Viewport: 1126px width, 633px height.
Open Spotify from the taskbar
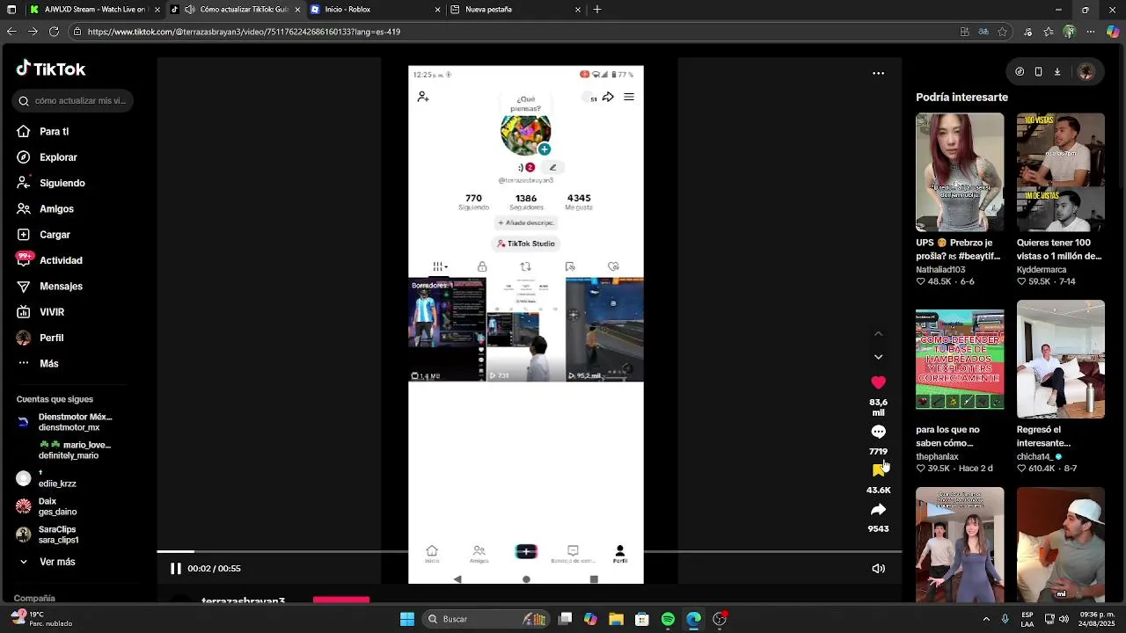(x=668, y=619)
